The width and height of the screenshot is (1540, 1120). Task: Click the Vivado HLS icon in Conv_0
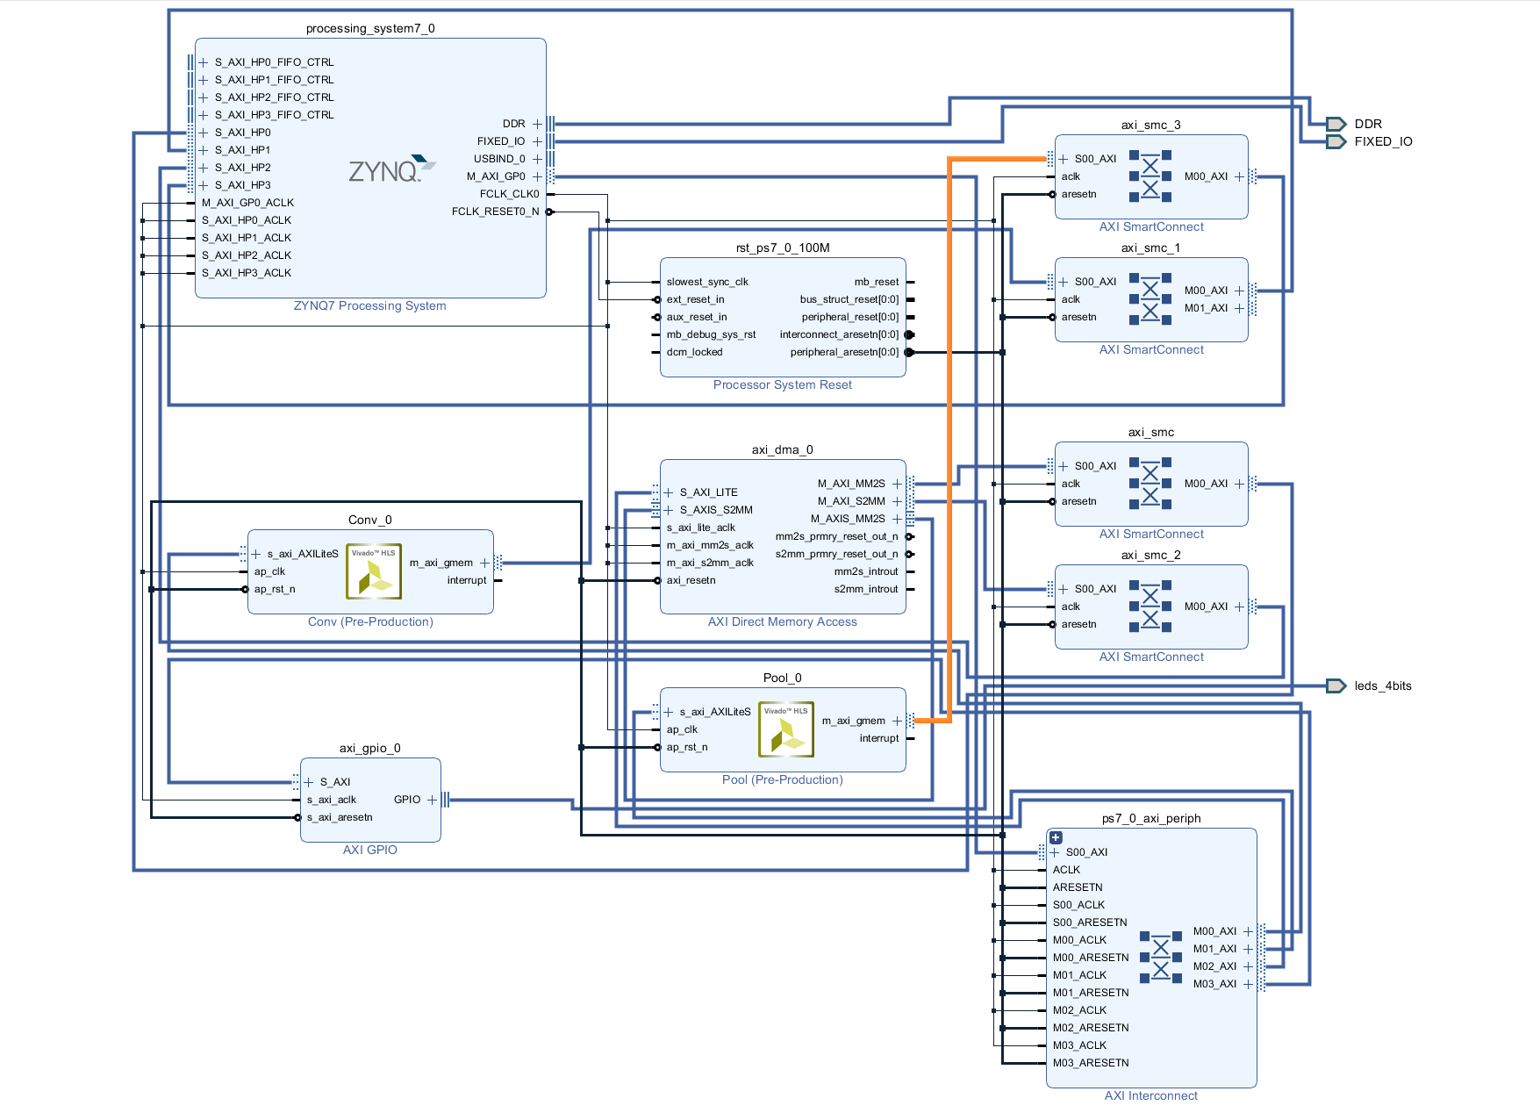(374, 571)
